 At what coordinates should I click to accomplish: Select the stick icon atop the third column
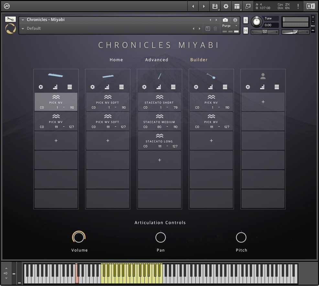tap(160, 76)
